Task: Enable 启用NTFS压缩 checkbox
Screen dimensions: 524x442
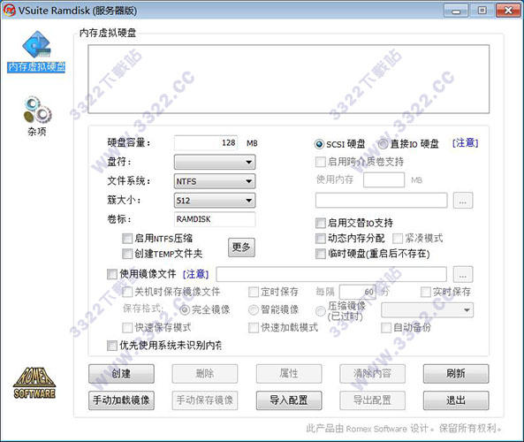Action: click(127, 239)
